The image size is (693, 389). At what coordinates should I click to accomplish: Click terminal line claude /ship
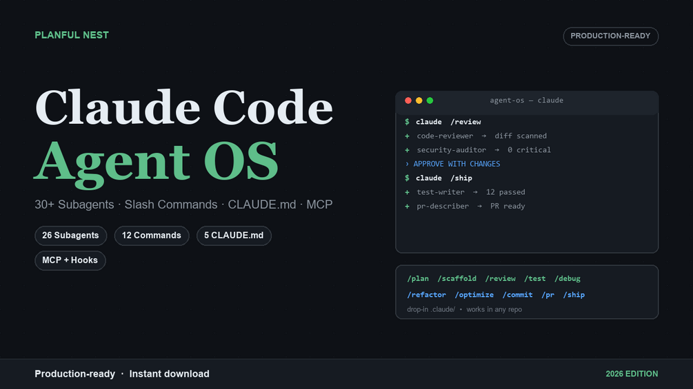click(x=439, y=178)
